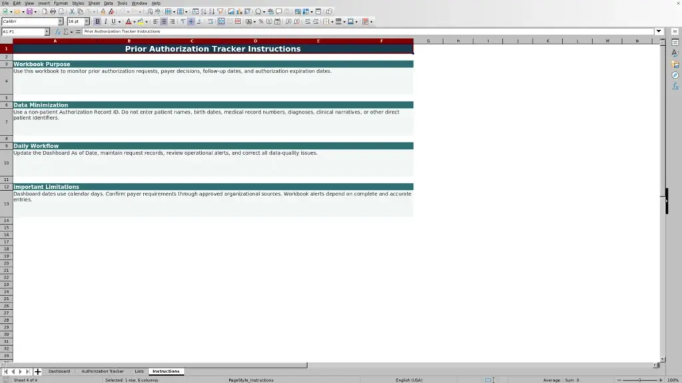Open the Font Name dropdown
Image resolution: width=682 pixels, height=383 pixels.
(61, 22)
